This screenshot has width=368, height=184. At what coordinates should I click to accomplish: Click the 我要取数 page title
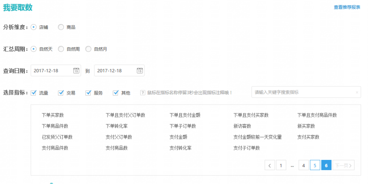click(18, 8)
